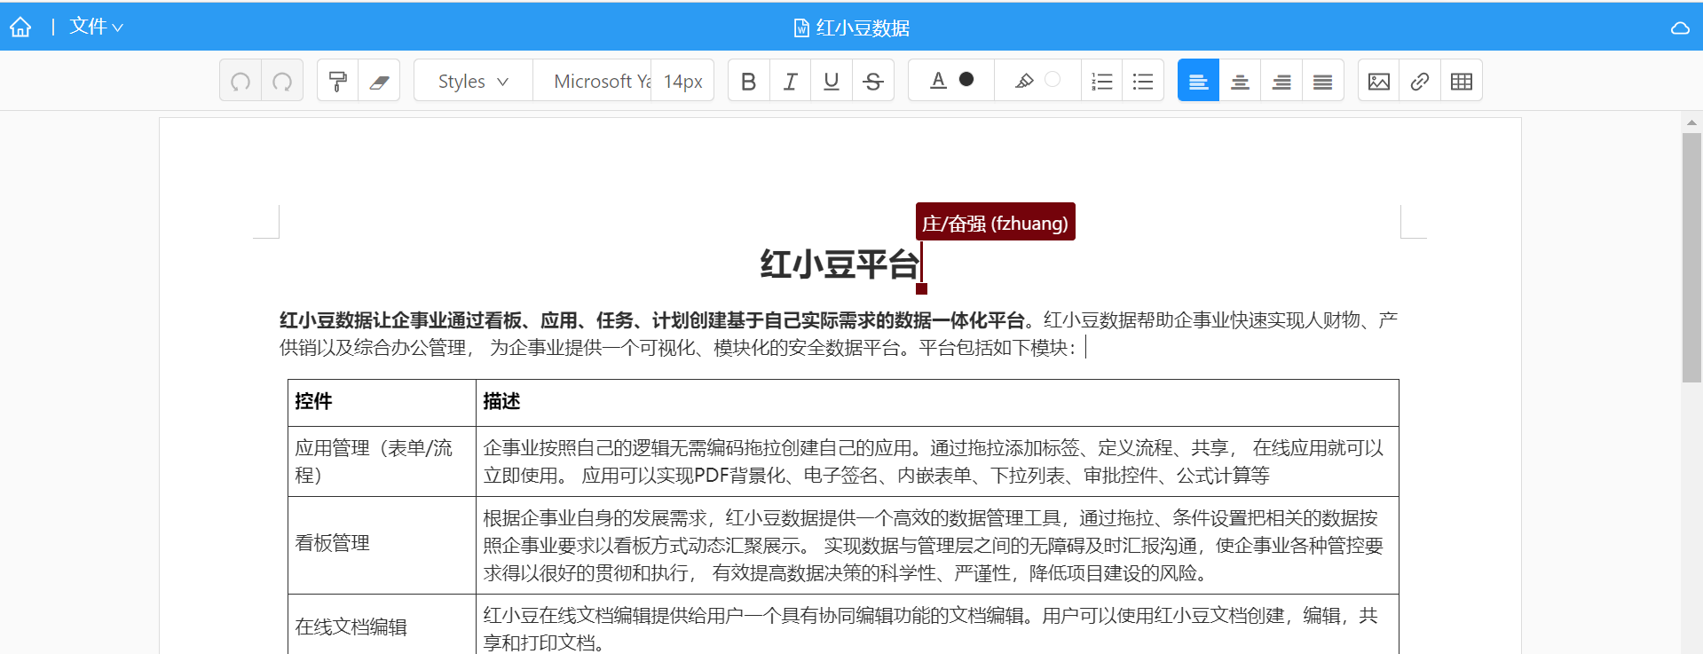Screen dimensions: 1703x654
Task: Toggle italic formatting
Action: pyautogui.click(x=790, y=82)
